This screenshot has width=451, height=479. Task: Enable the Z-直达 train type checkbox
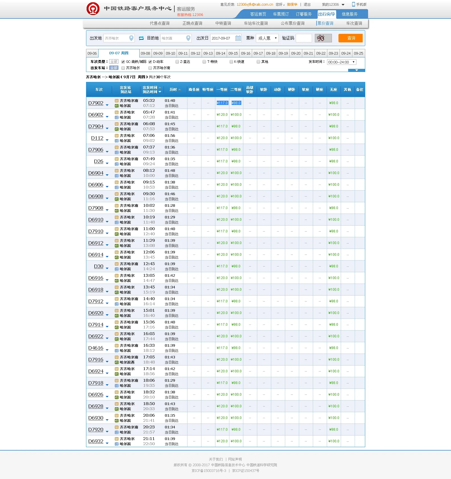tap(177, 62)
